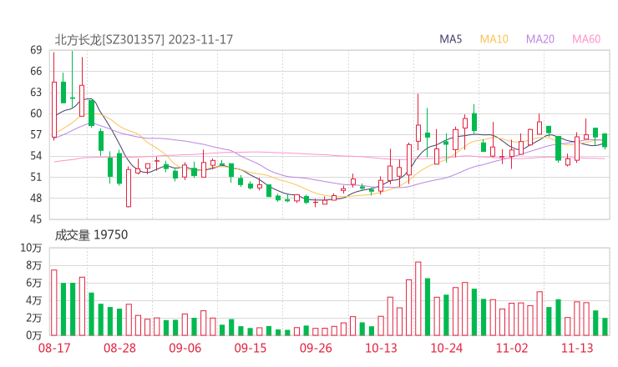Click the 8万 volume axis label
618x367 pixels.
34,266
